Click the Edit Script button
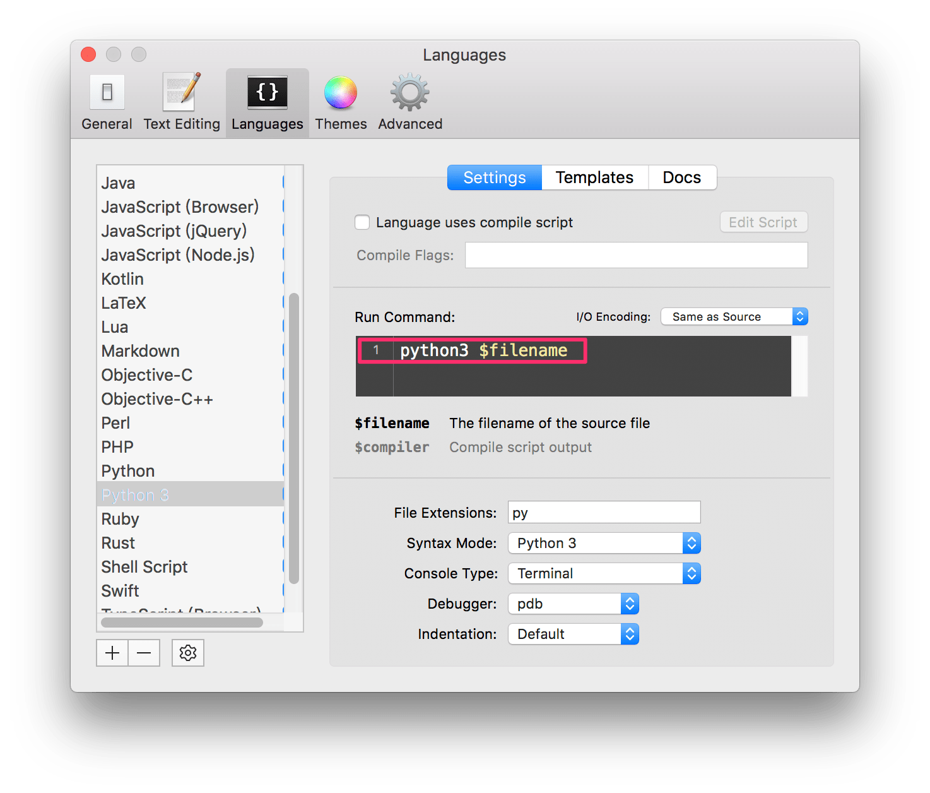930x793 pixels. [763, 222]
